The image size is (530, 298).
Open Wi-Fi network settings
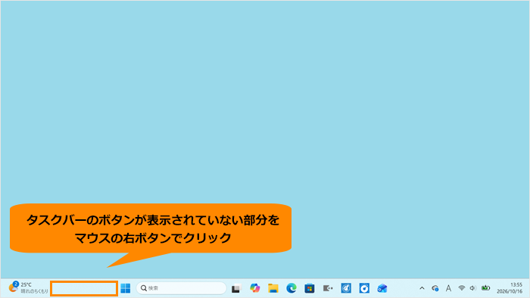[x=461, y=288]
